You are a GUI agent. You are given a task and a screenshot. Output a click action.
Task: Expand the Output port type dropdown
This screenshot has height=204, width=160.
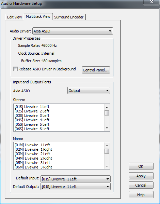(x=89, y=91)
